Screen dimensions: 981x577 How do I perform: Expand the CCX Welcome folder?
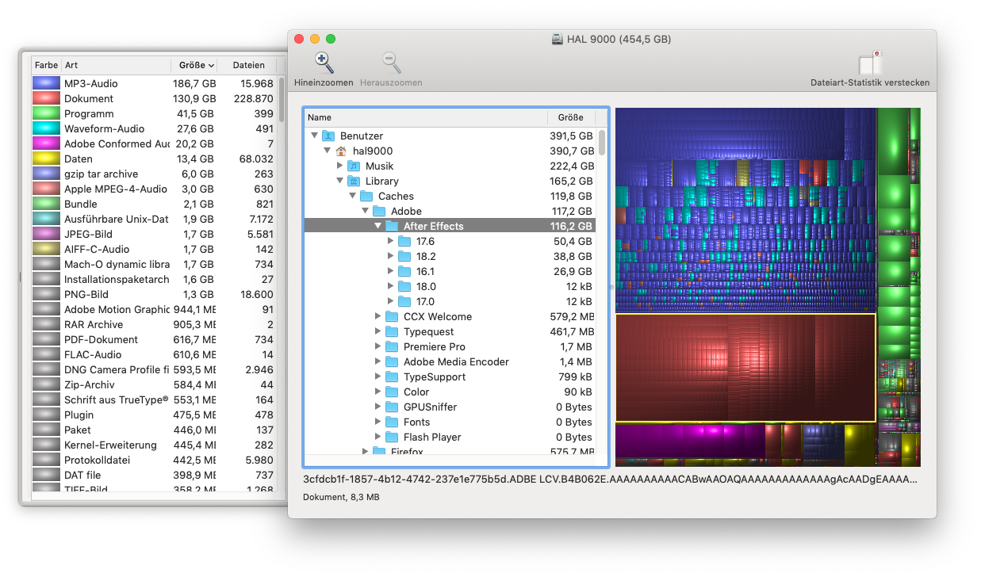tap(377, 317)
